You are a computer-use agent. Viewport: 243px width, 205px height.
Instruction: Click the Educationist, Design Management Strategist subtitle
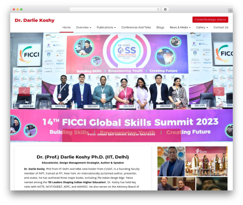click(83, 163)
